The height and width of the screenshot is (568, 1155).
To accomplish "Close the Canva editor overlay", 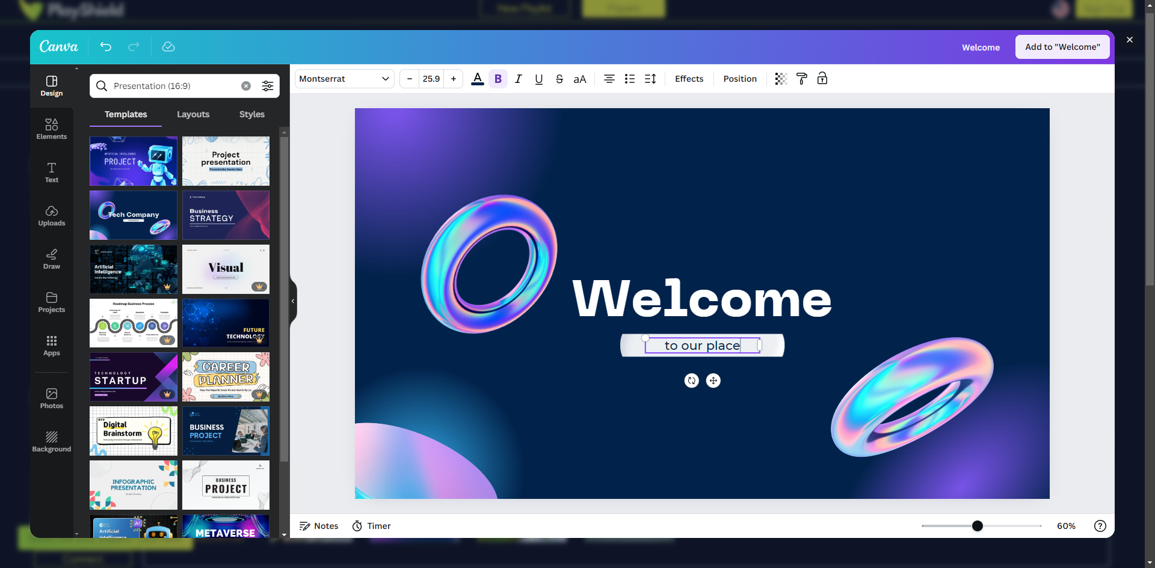I will point(1130,40).
